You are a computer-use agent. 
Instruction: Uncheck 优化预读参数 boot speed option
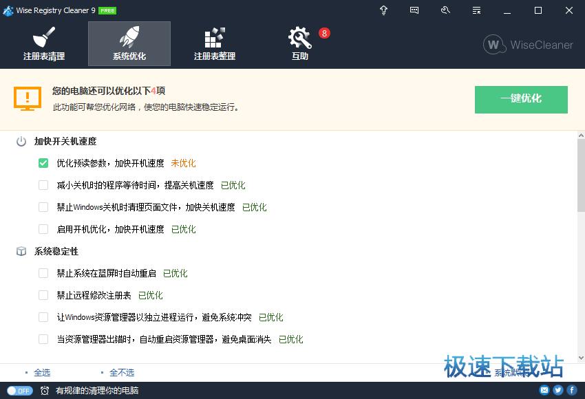[43, 163]
